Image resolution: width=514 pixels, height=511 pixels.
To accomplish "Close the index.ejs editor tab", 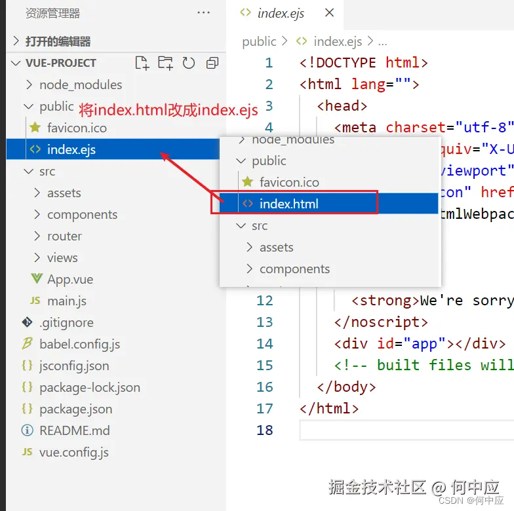I will pyautogui.click(x=329, y=13).
